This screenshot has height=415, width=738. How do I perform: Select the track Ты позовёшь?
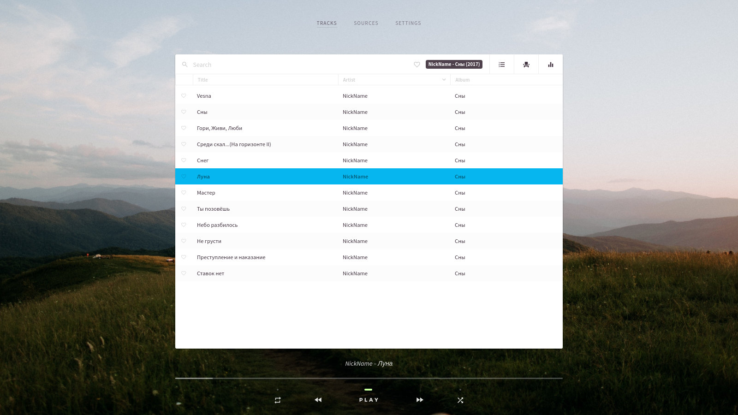(369, 209)
